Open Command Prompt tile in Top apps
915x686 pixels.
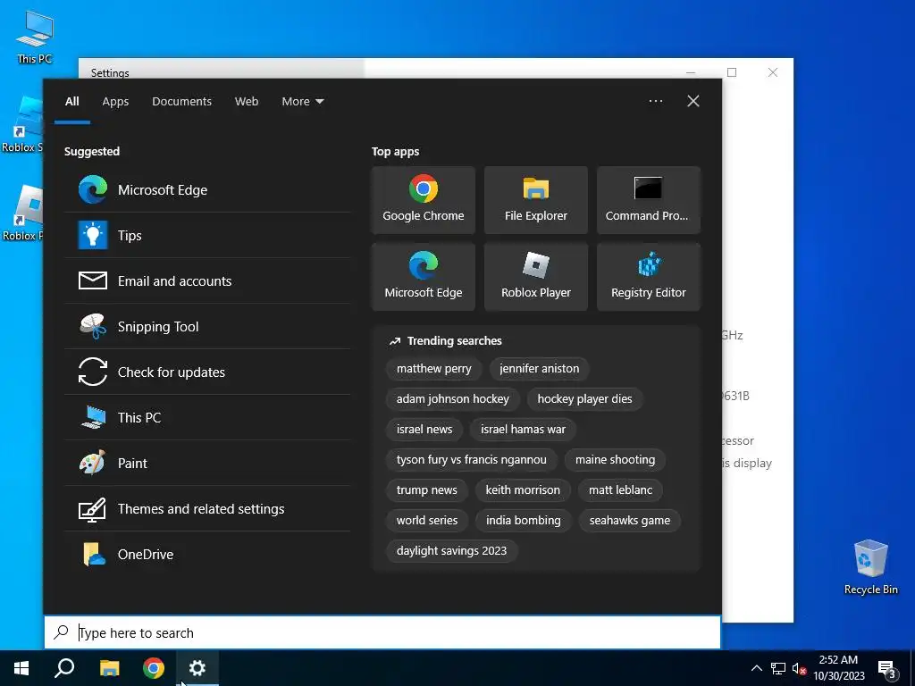tap(649, 199)
